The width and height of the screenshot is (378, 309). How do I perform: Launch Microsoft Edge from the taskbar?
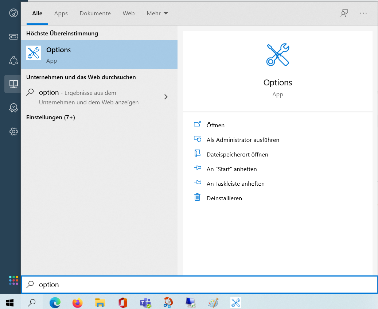pyautogui.click(x=55, y=302)
